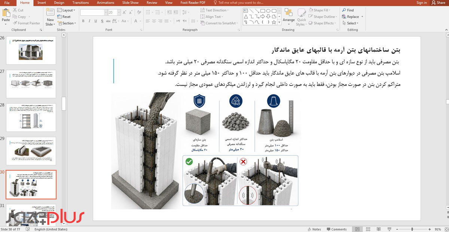Toggle the Notes pane
Viewport: 449px width, 232px height.
tap(314, 229)
